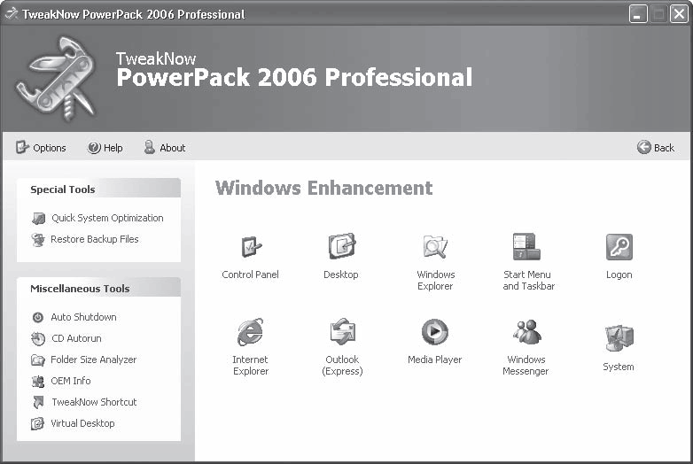Show the About dialog label

click(173, 148)
